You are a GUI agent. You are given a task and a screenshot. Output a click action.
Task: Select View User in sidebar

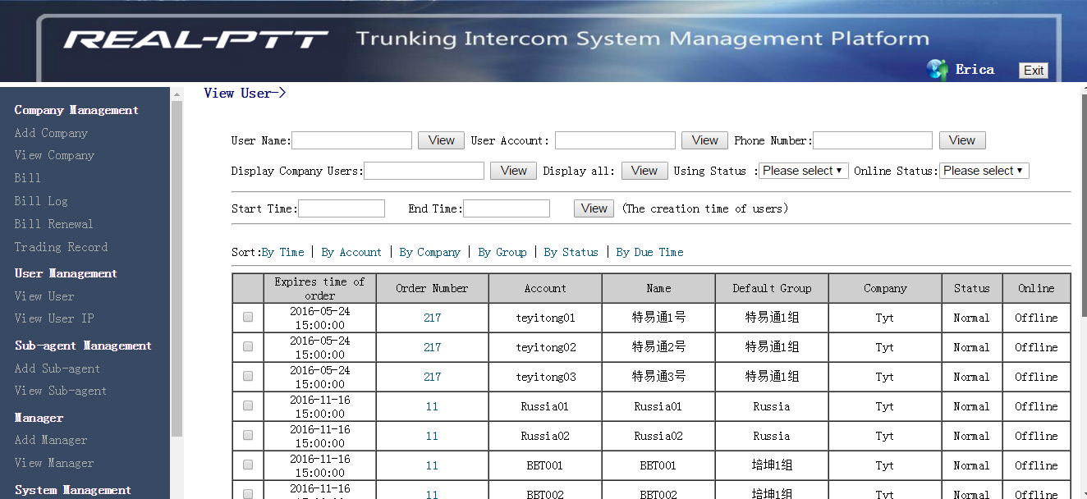point(44,296)
